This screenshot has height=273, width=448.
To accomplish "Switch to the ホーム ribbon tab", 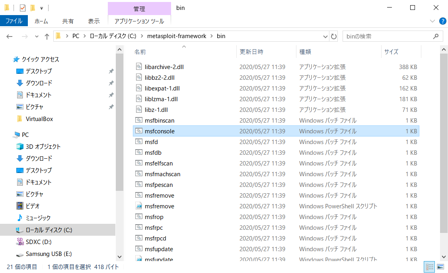I will click(x=41, y=21).
